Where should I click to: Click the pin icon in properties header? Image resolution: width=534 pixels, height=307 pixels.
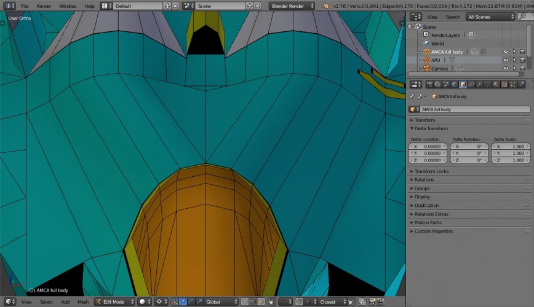tap(412, 96)
